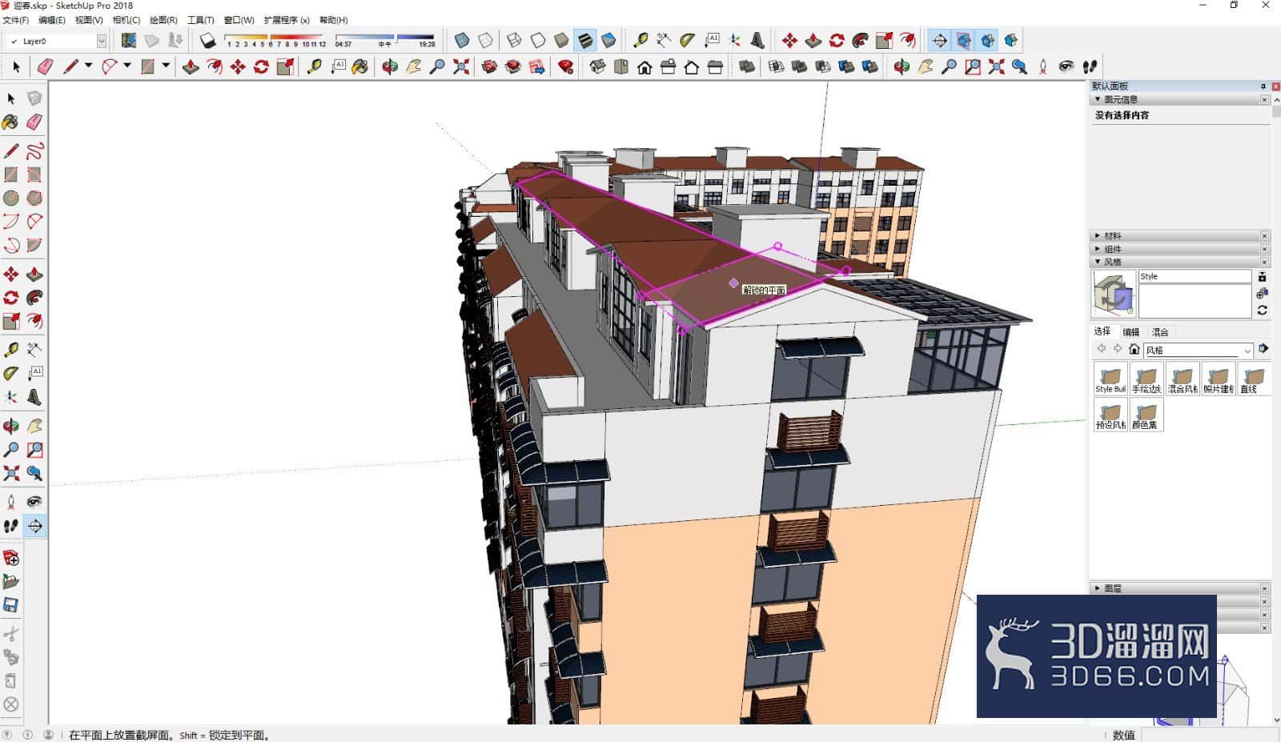Open the 工具(T) menu
1281x742 pixels.
[x=200, y=20]
